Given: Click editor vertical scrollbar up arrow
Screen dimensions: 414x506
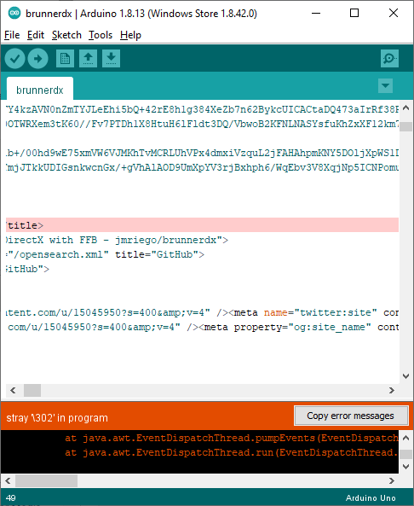Looking at the screenshot, I should click(406, 108).
